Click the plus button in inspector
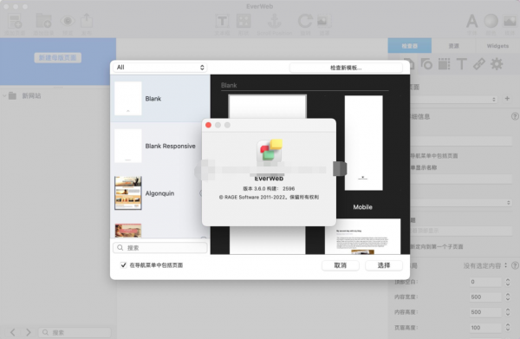Screen dimensions: 520x339 pos(507,98)
